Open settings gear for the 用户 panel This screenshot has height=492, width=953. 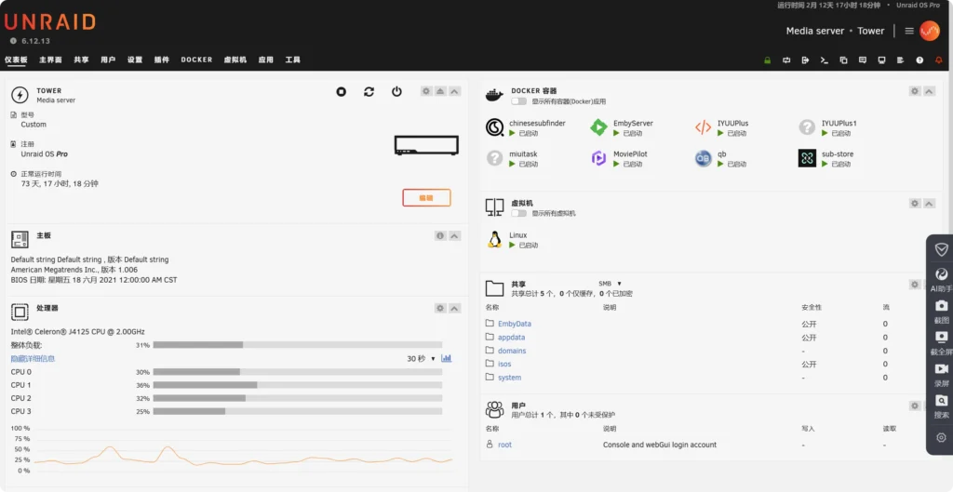915,406
